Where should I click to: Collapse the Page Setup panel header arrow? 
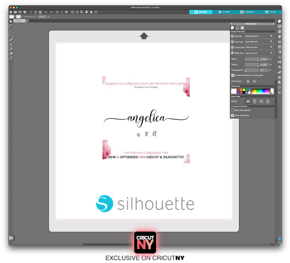click(x=231, y=24)
